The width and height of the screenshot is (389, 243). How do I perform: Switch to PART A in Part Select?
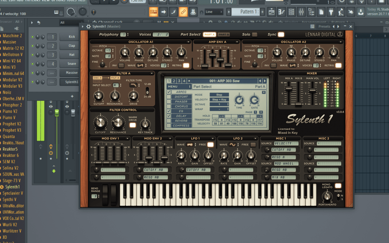[209, 35]
